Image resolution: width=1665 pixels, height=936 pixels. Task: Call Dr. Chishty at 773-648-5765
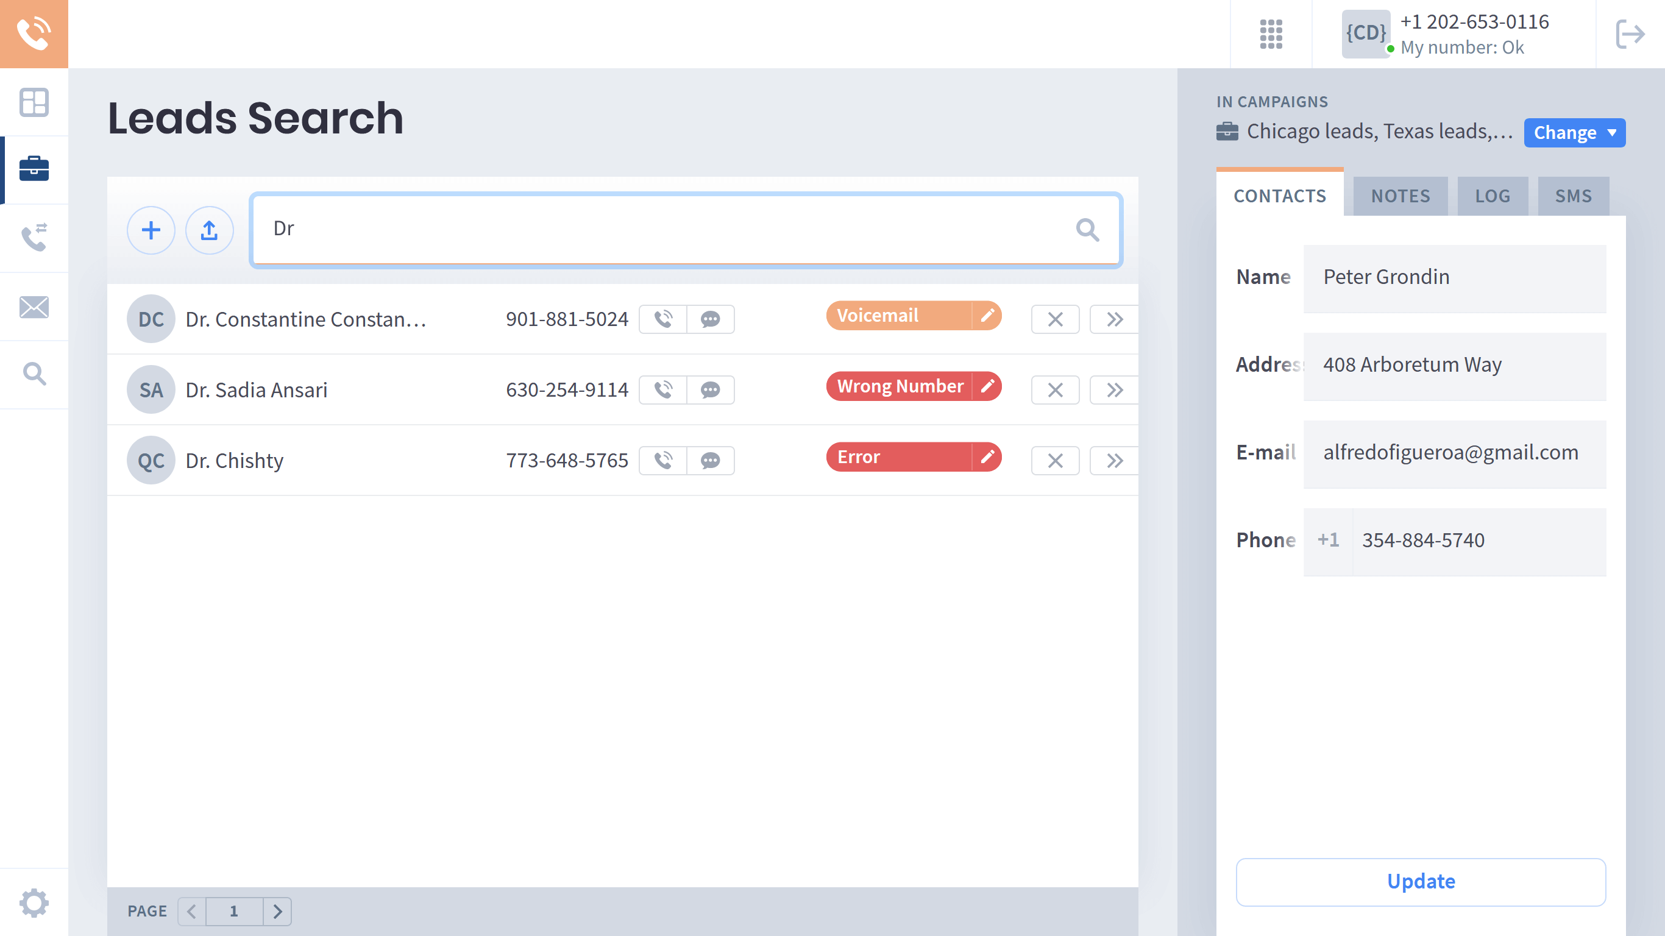coord(662,461)
